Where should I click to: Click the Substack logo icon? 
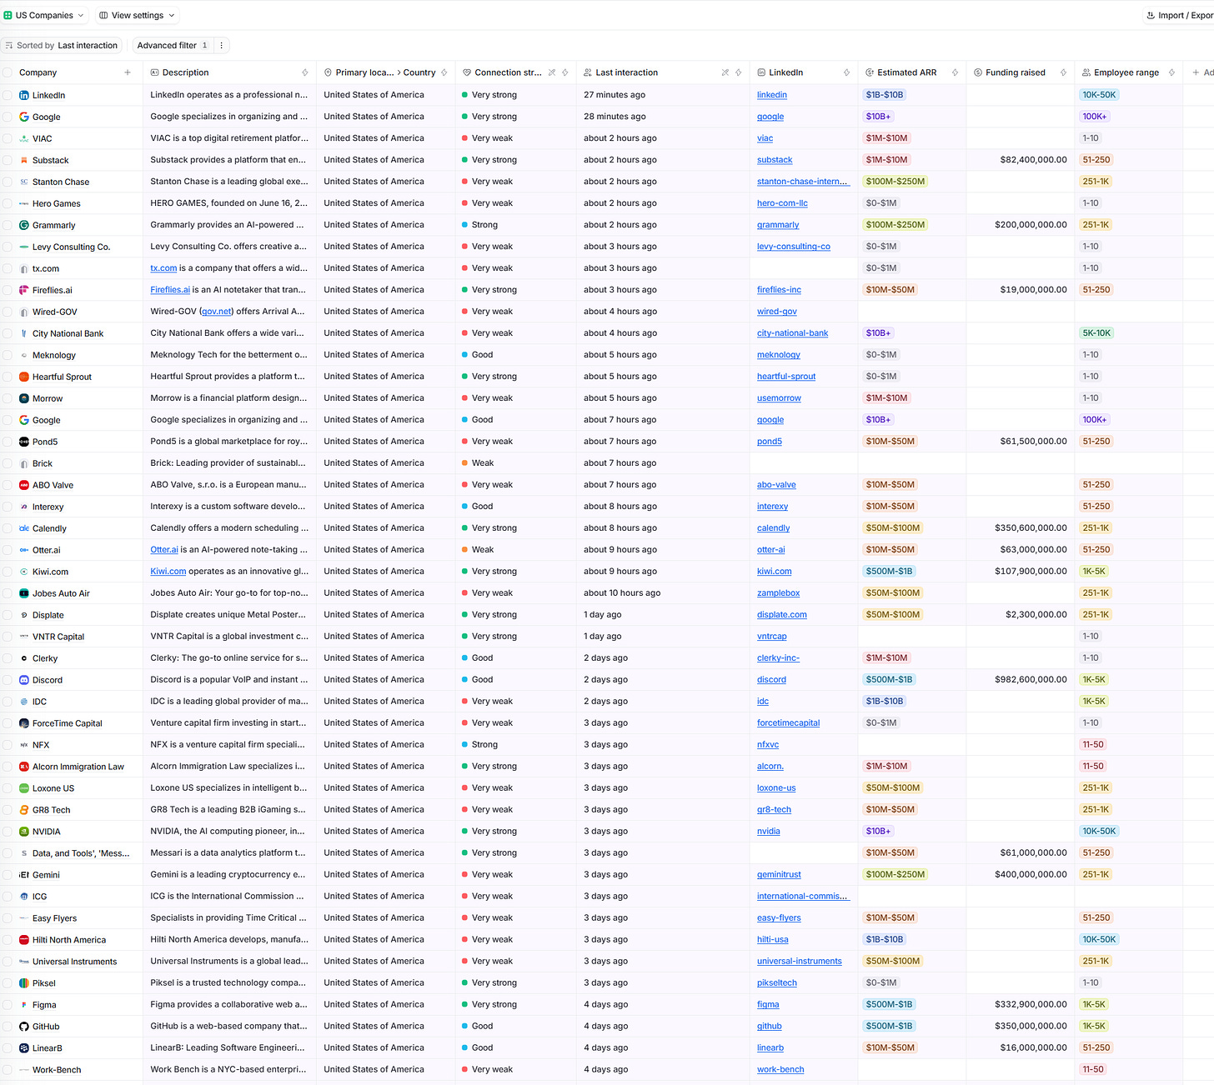pos(24,160)
